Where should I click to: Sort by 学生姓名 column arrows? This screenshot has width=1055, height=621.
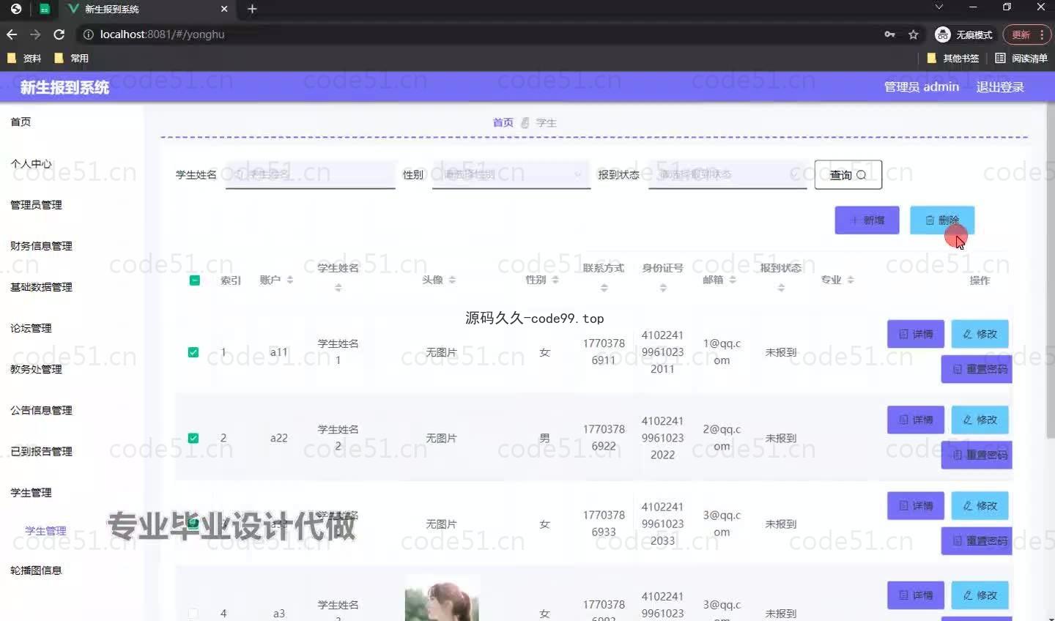pos(338,289)
